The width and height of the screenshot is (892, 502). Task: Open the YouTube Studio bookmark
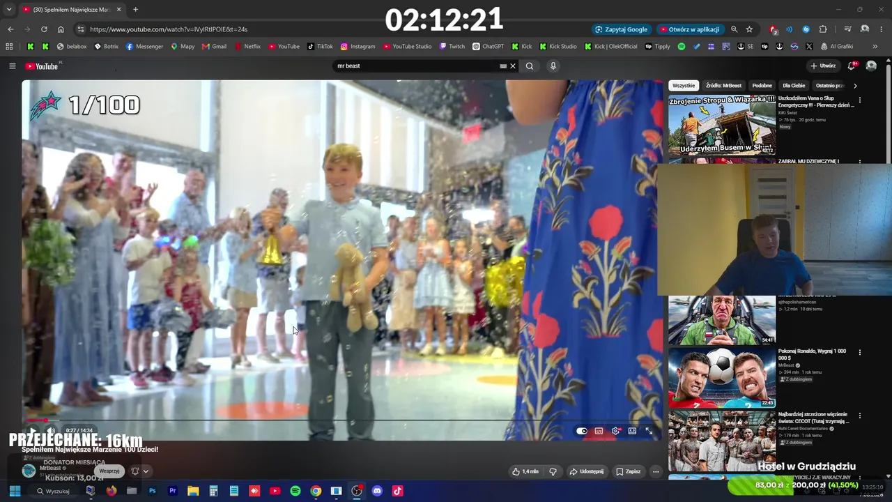click(x=407, y=47)
